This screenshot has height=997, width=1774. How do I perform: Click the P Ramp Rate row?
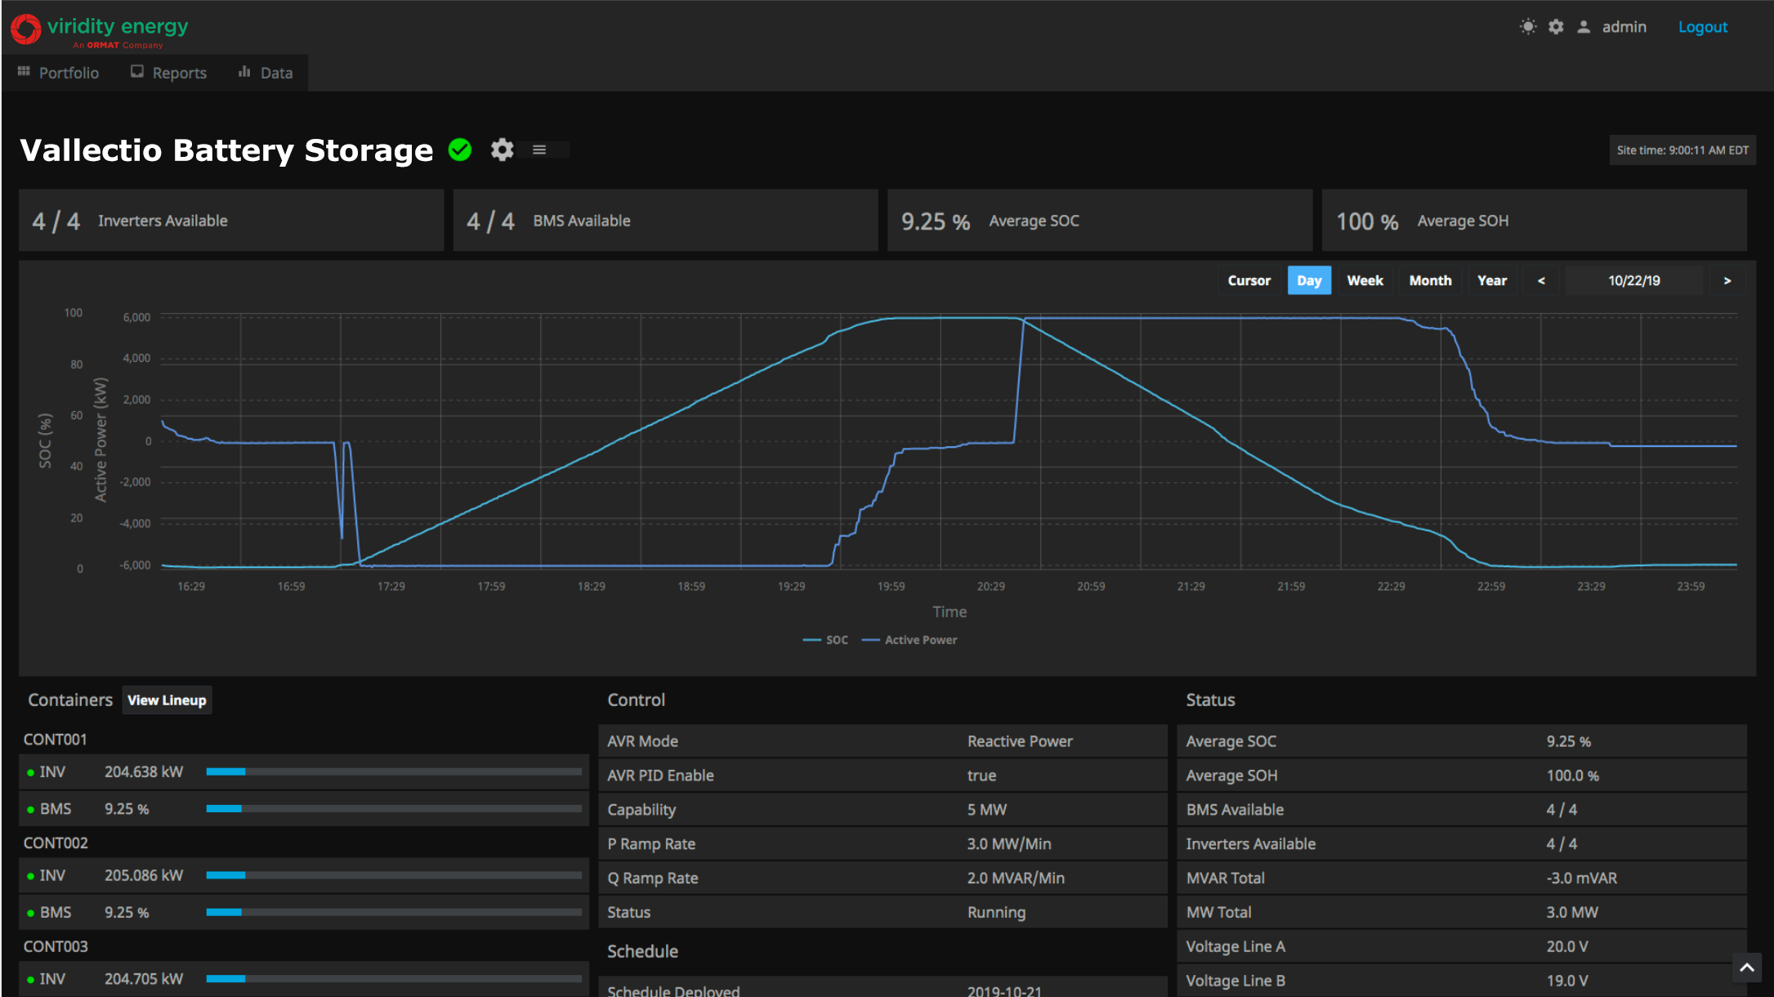click(x=883, y=843)
